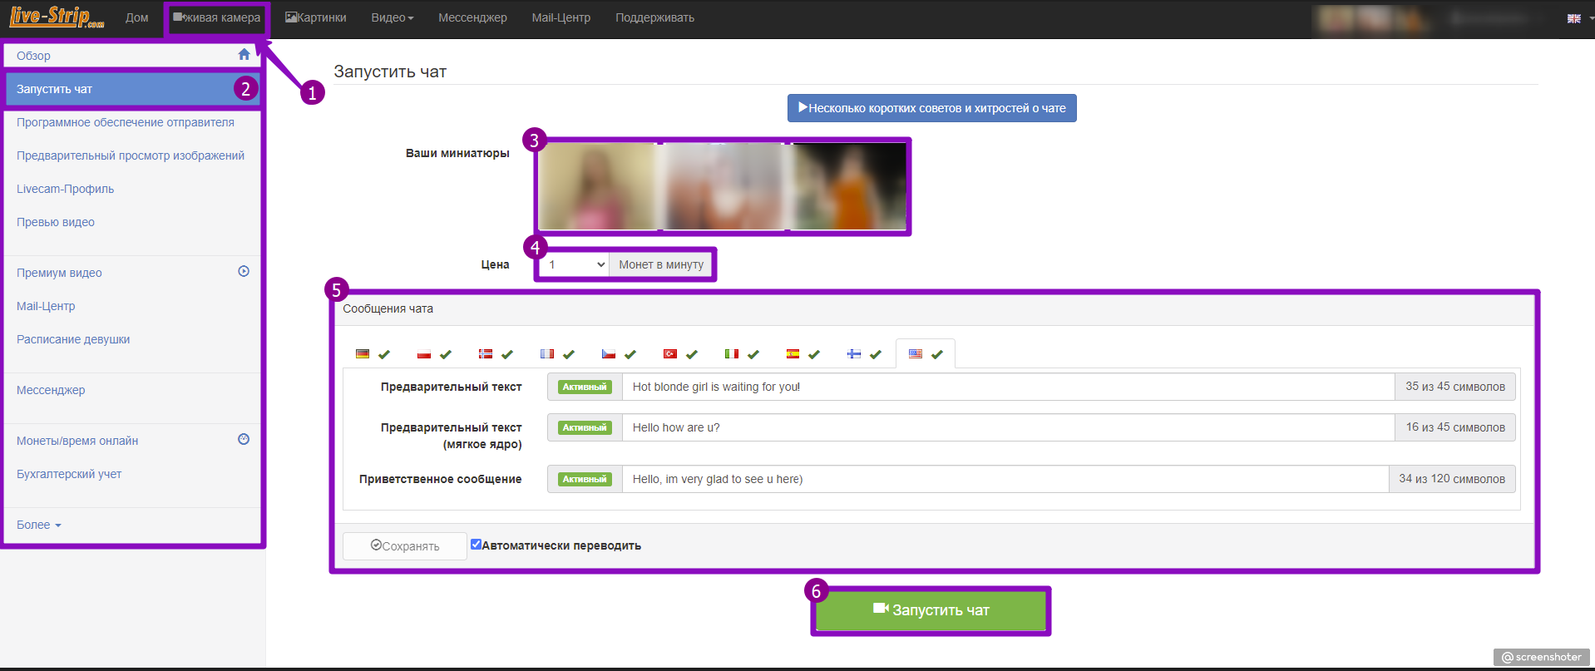Image resolution: width=1595 pixels, height=671 pixels.
Task: Toggle Активный badge for Приветственное сообщение
Action: coord(585,479)
